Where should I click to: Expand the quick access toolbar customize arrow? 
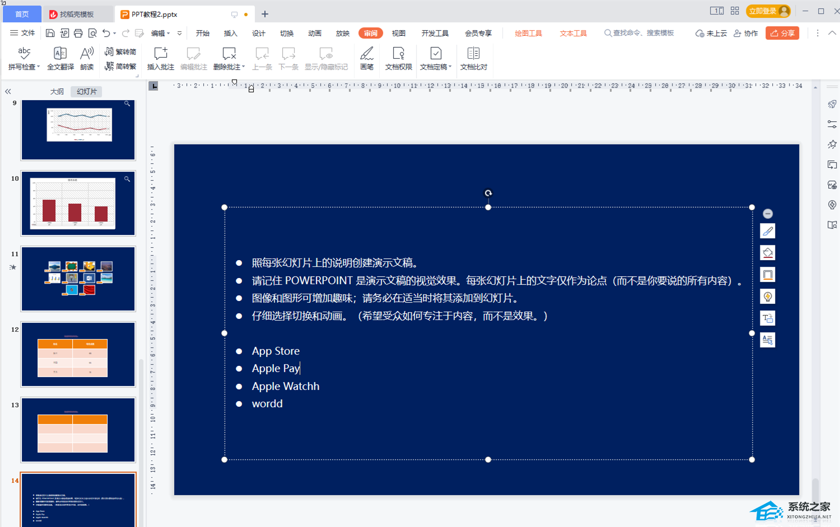[x=179, y=33]
